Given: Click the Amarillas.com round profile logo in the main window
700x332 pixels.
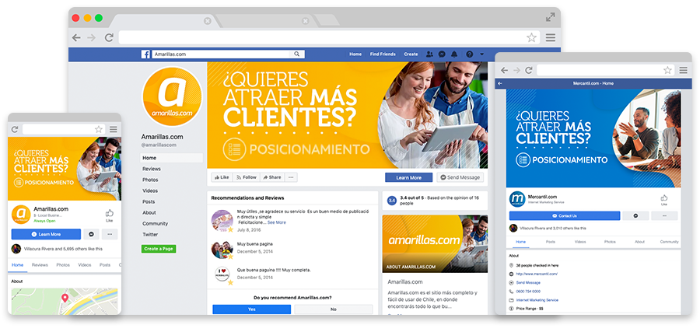Looking at the screenshot, I should point(172,97).
